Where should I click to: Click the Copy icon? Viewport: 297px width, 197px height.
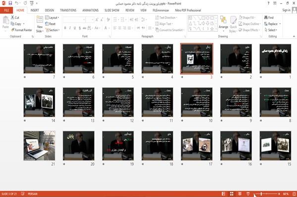[12, 24]
